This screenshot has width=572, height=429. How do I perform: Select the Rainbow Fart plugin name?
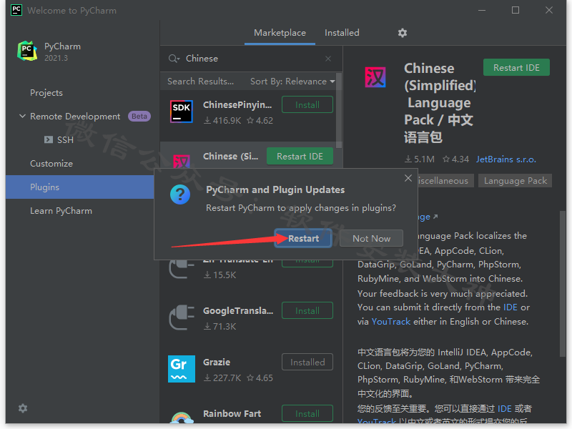click(232, 414)
